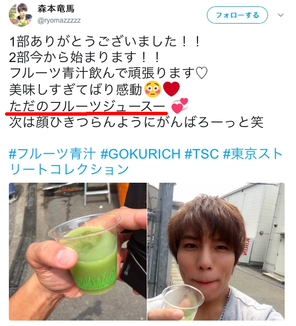View the green juice cup photo
296x326 pixels.
pyautogui.click(x=78, y=251)
